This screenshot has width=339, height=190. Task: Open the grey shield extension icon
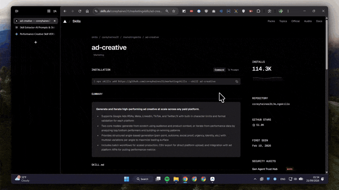click(x=206, y=11)
